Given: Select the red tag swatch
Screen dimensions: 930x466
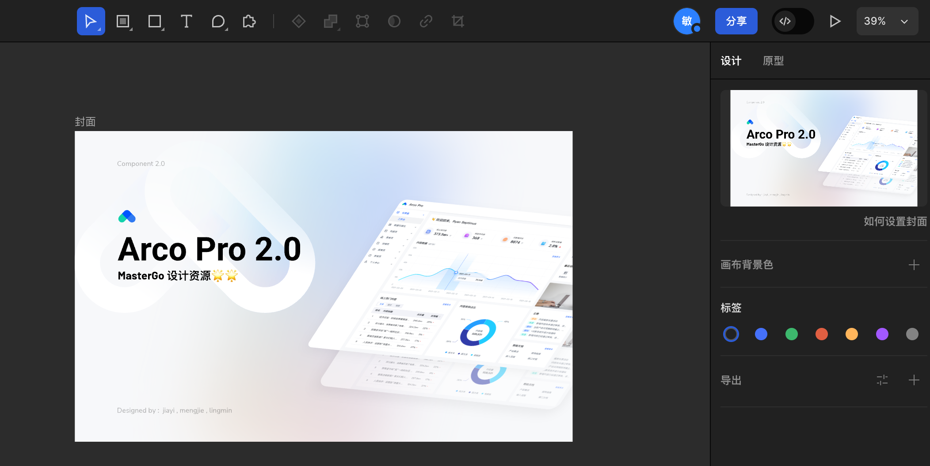Looking at the screenshot, I should pos(822,334).
